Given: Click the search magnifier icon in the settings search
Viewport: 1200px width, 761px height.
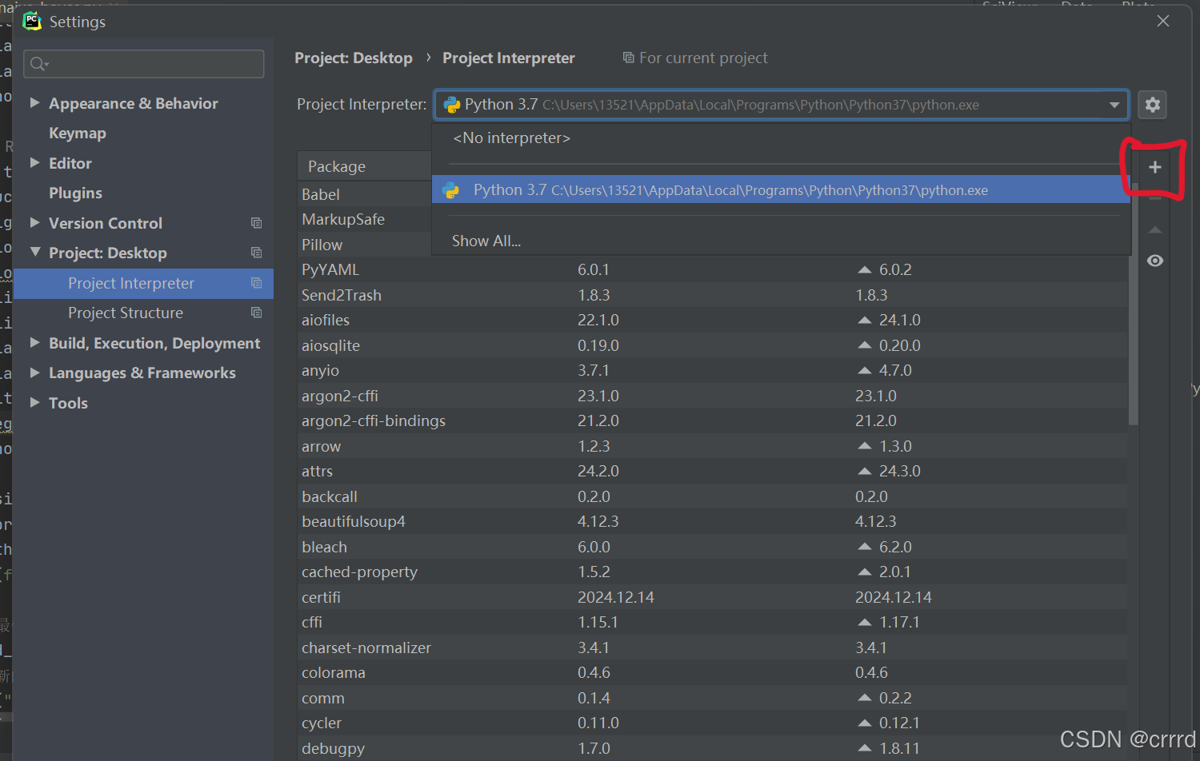Looking at the screenshot, I should (38, 64).
